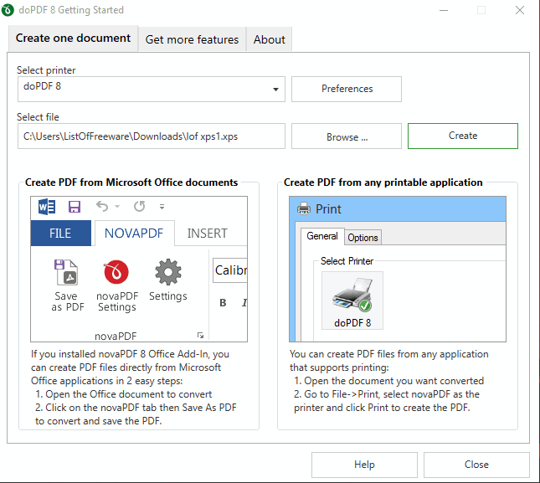Click the 'novaPDF' ribbon group label
Viewport: 540px width, 483px height.
pyautogui.click(x=116, y=336)
